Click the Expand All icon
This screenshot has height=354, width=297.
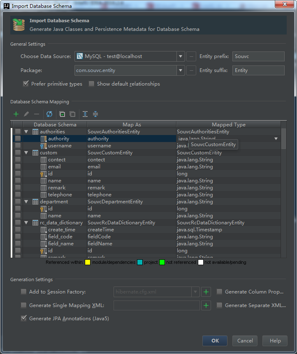click(x=85, y=114)
